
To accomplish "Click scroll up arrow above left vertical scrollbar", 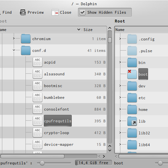I will click(x=110, y=28).
